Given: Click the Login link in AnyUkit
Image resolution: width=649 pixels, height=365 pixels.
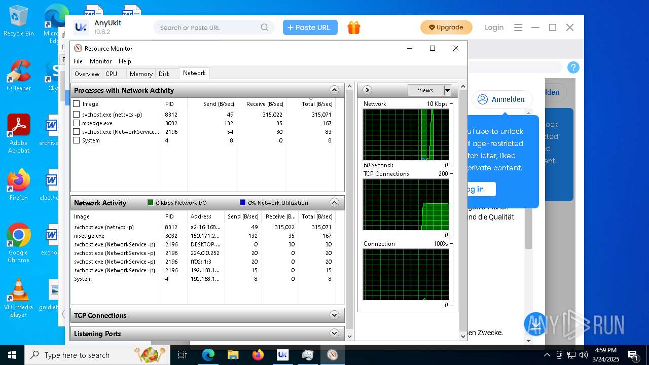Looking at the screenshot, I should (494, 27).
